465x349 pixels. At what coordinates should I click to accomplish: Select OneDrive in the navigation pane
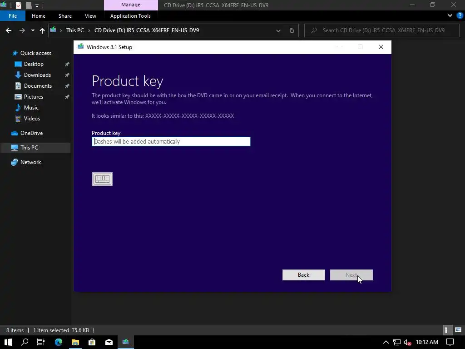[x=31, y=133]
